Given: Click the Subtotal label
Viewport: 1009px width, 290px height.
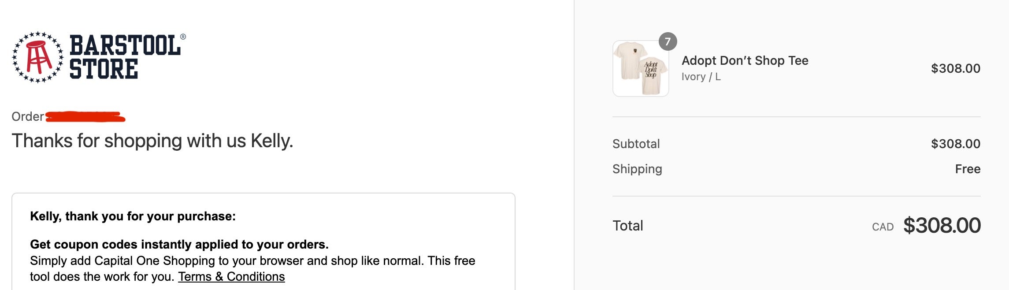Looking at the screenshot, I should tap(636, 144).
